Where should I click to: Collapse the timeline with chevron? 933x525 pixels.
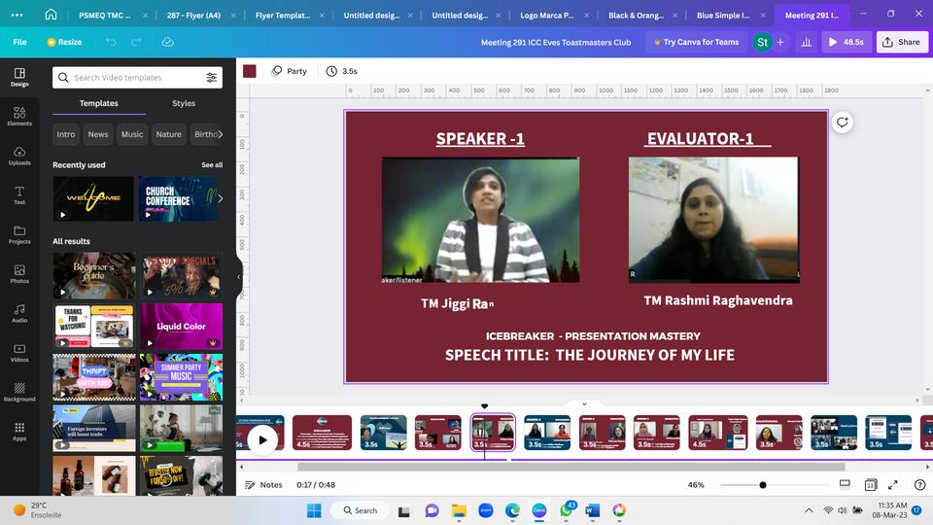584,403
